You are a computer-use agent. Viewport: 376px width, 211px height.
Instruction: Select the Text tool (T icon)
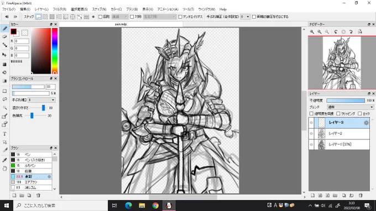click(4, 134)
